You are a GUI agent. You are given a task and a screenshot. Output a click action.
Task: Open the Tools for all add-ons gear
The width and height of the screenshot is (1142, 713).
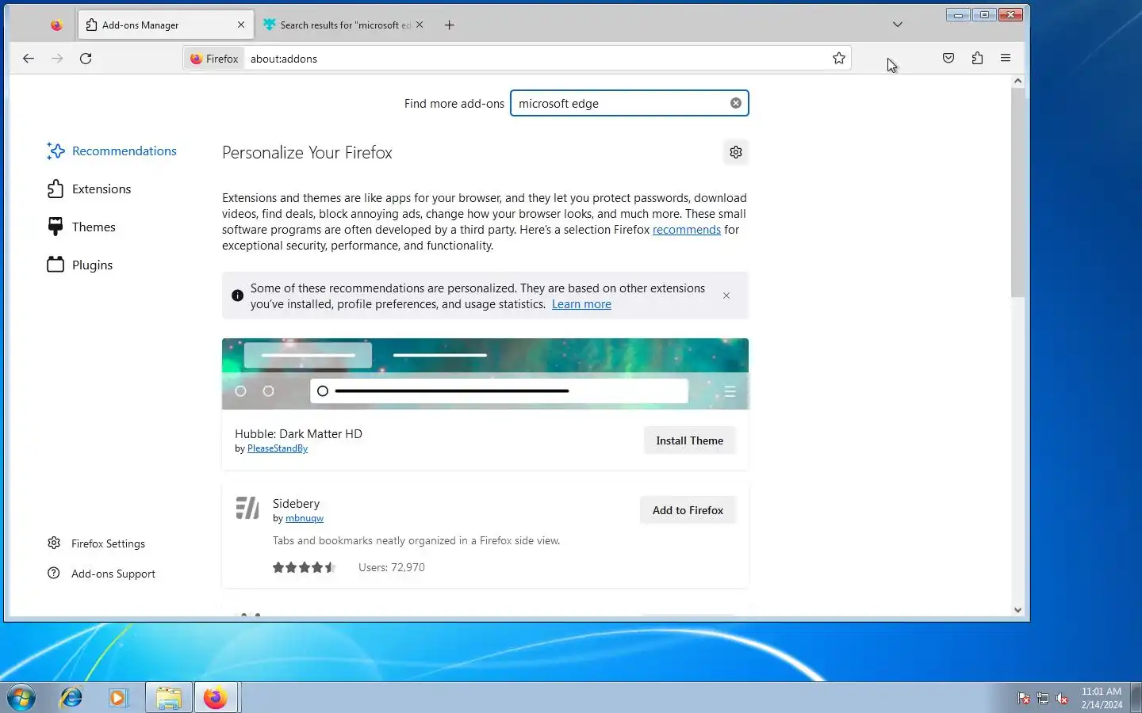pos(736,152)
